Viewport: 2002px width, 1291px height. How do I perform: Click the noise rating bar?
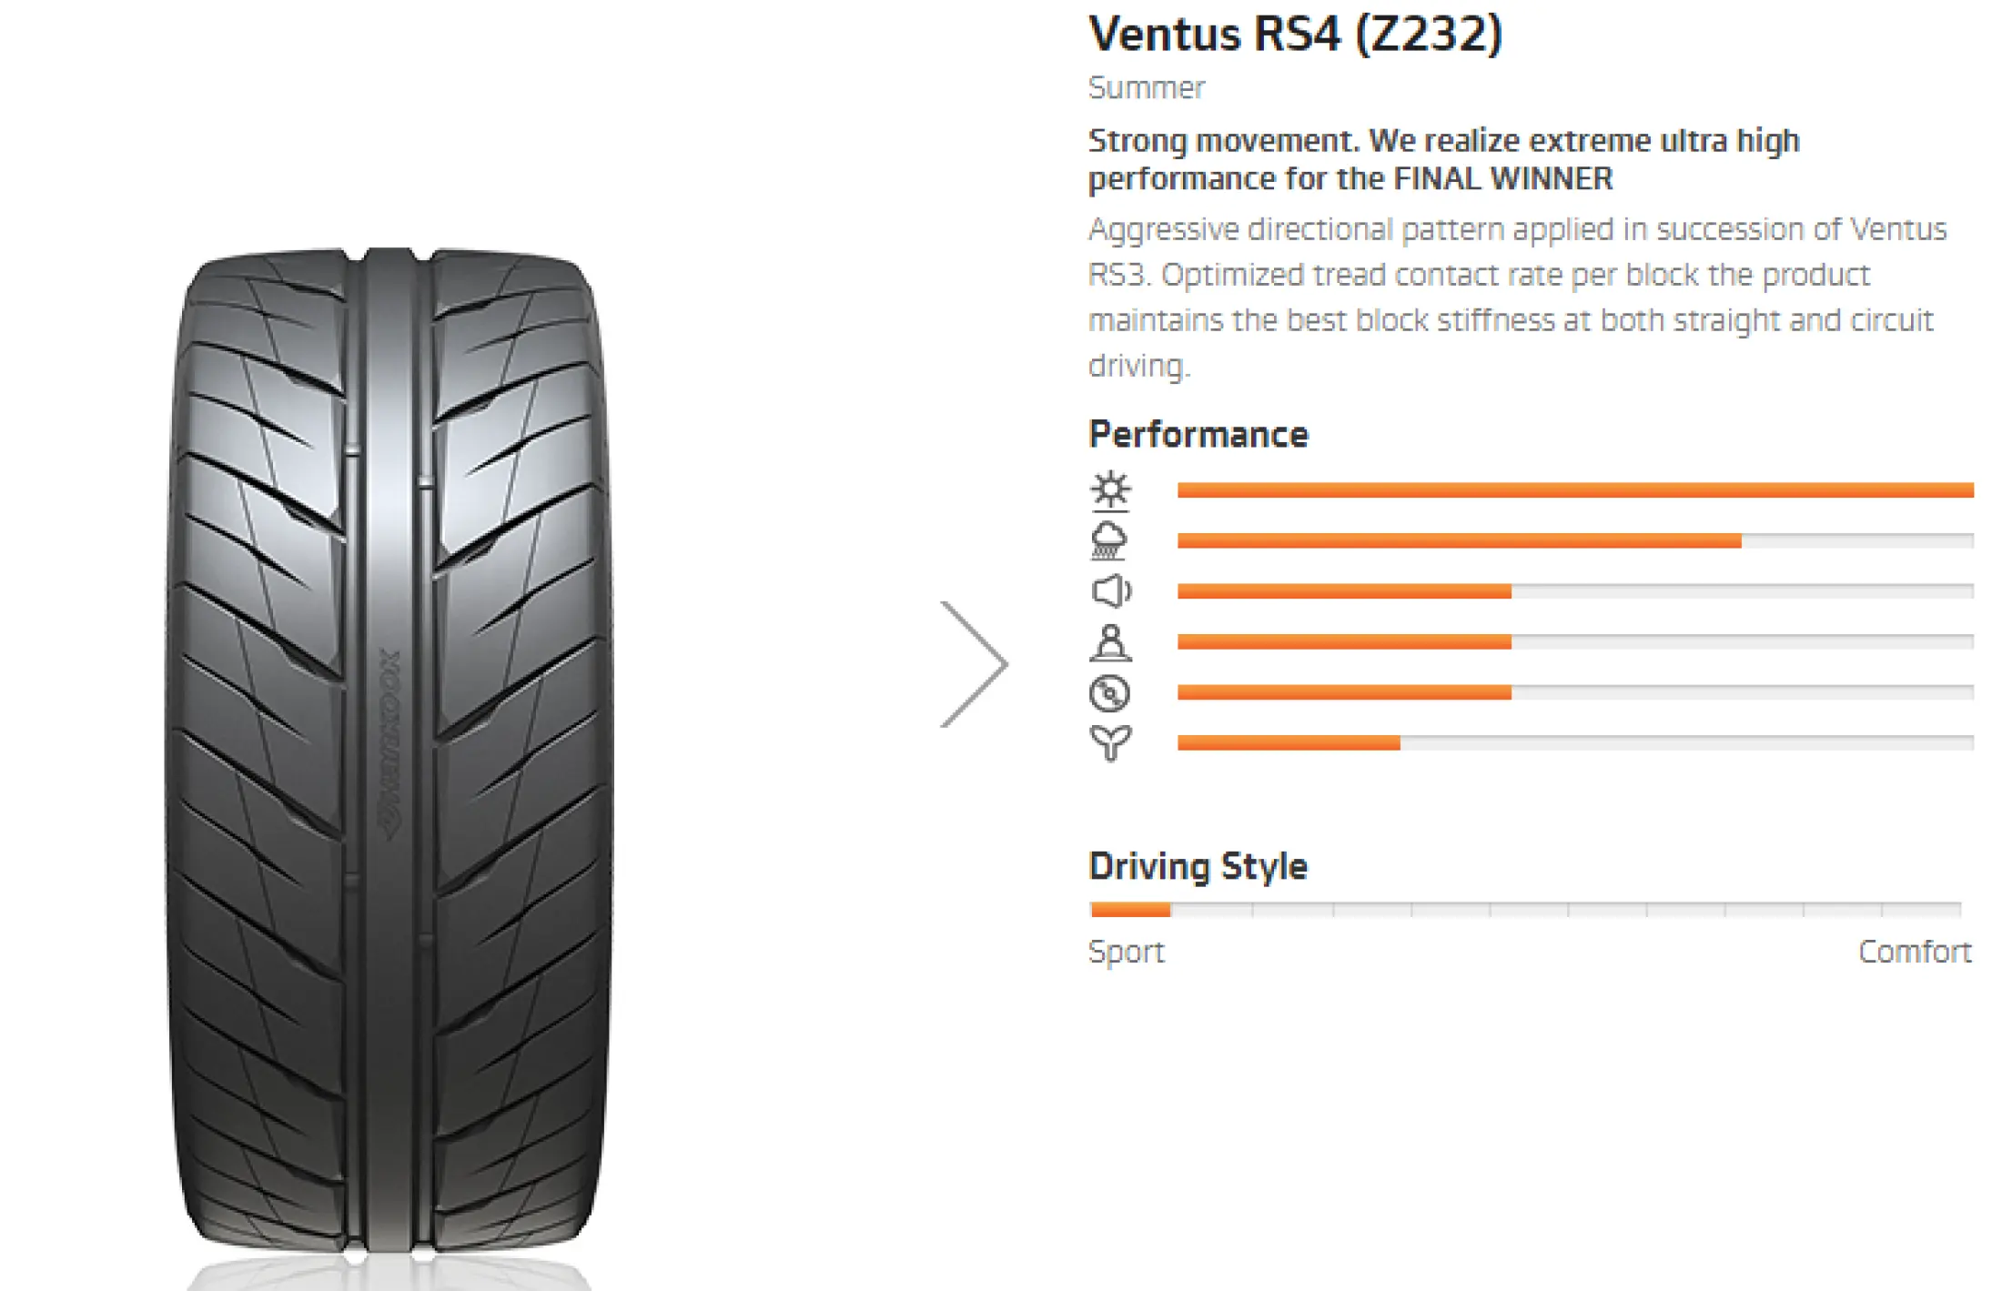(x=1575, y=591)
